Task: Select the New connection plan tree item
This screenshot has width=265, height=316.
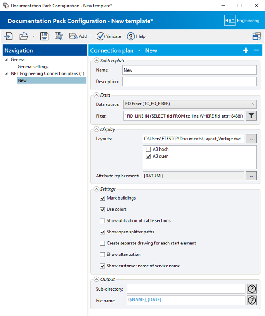Action: (x=22, y=80)
